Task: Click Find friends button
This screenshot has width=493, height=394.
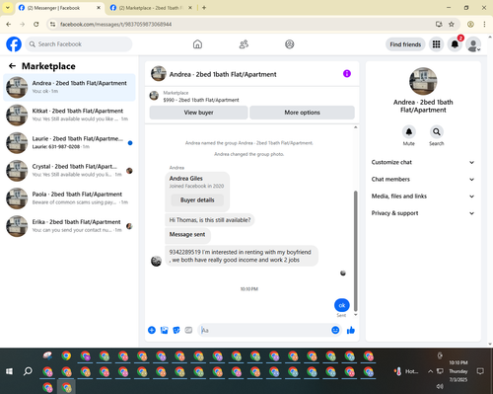Action: (405, 44)
